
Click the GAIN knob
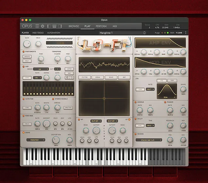tap(27, 44)
